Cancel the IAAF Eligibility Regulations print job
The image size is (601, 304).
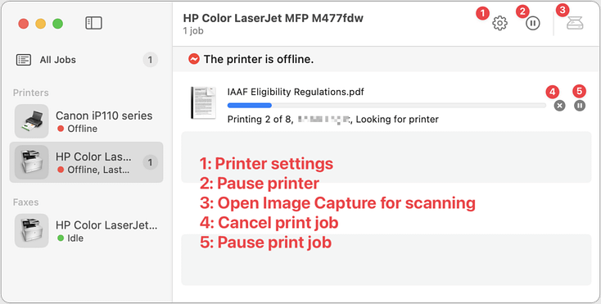click(559, 106)
